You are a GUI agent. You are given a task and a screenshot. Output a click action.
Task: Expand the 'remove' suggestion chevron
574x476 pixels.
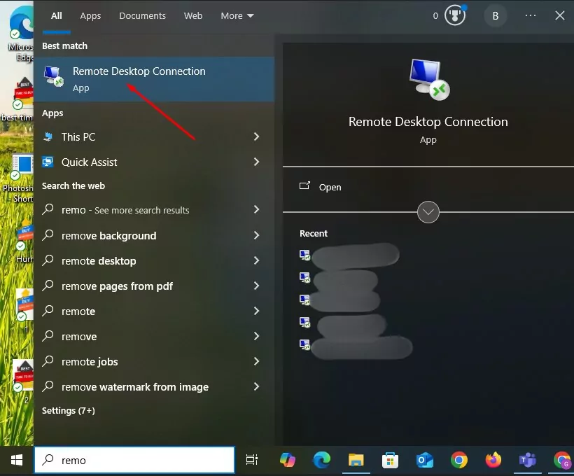pos(257,336)
